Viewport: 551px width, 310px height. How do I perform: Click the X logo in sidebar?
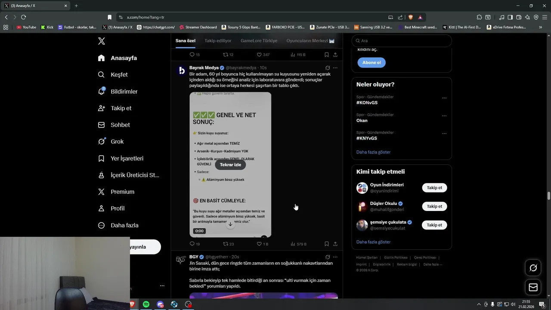pos(101,41)
